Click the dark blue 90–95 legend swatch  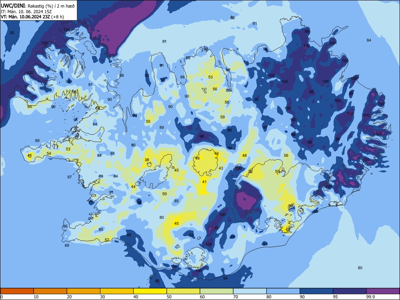point(316,291)
